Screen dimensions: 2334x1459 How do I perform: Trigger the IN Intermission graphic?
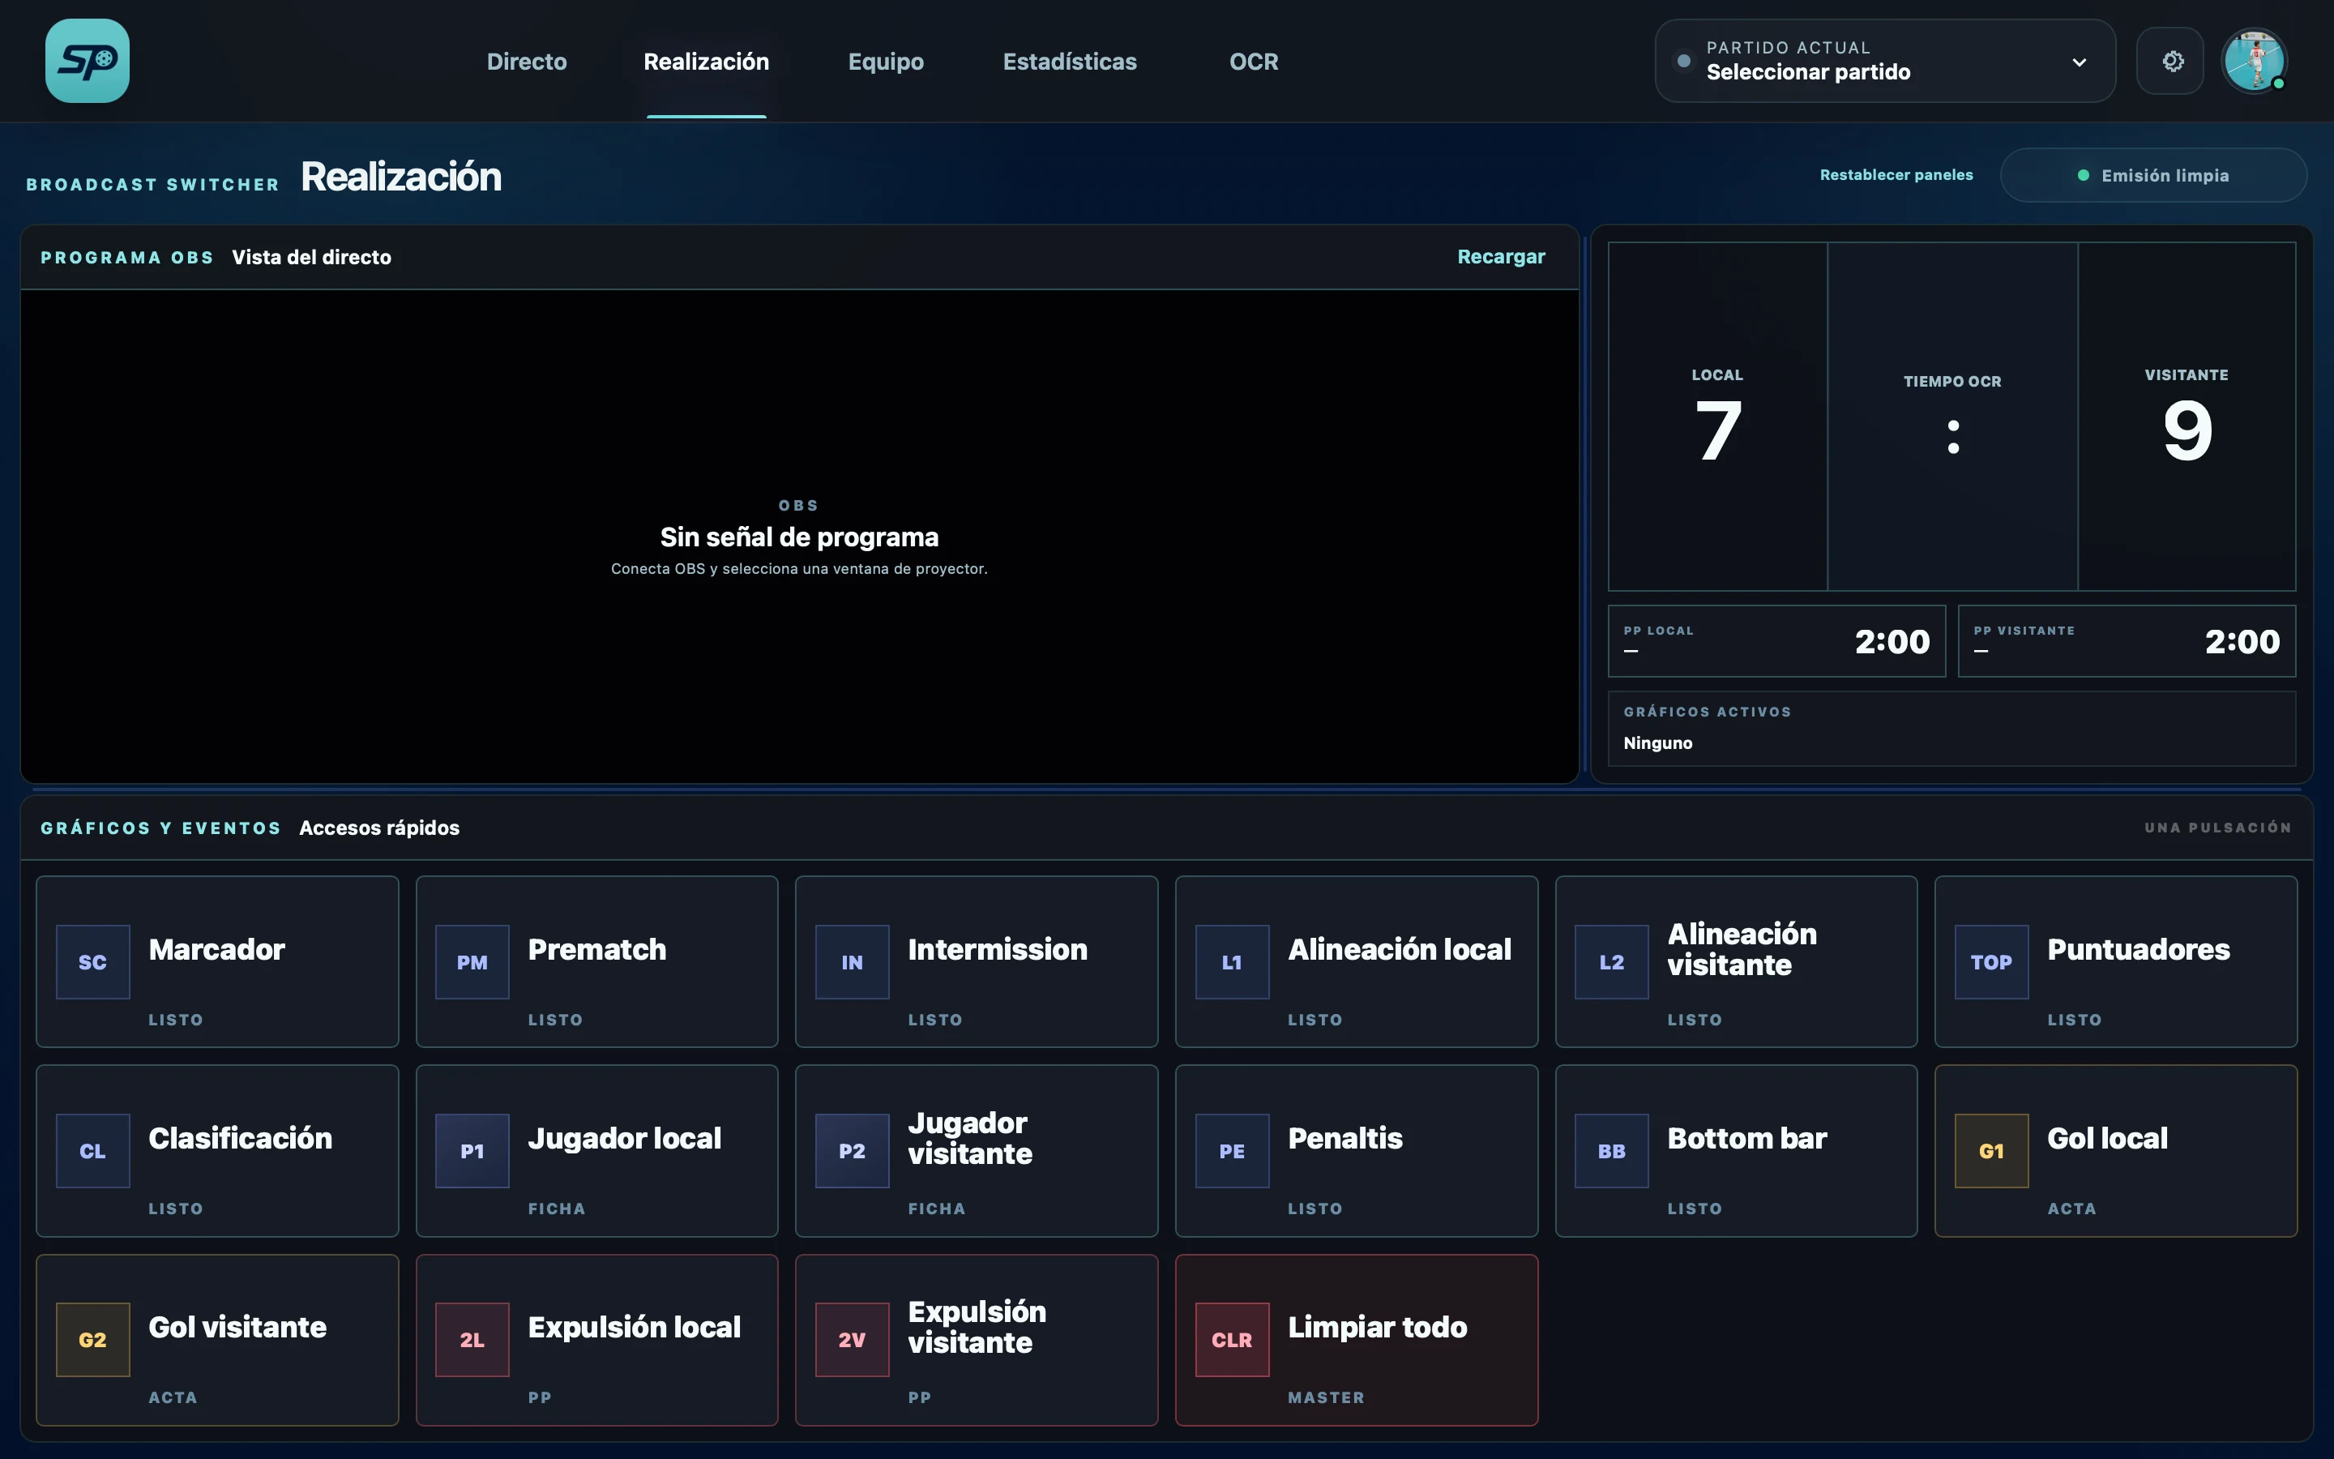coord(976,961)
